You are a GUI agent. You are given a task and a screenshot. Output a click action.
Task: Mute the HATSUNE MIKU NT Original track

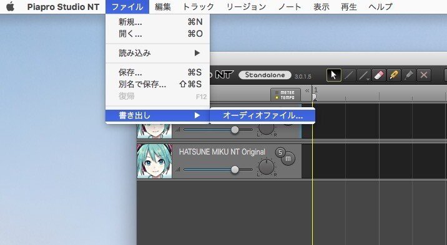[288, 159]
